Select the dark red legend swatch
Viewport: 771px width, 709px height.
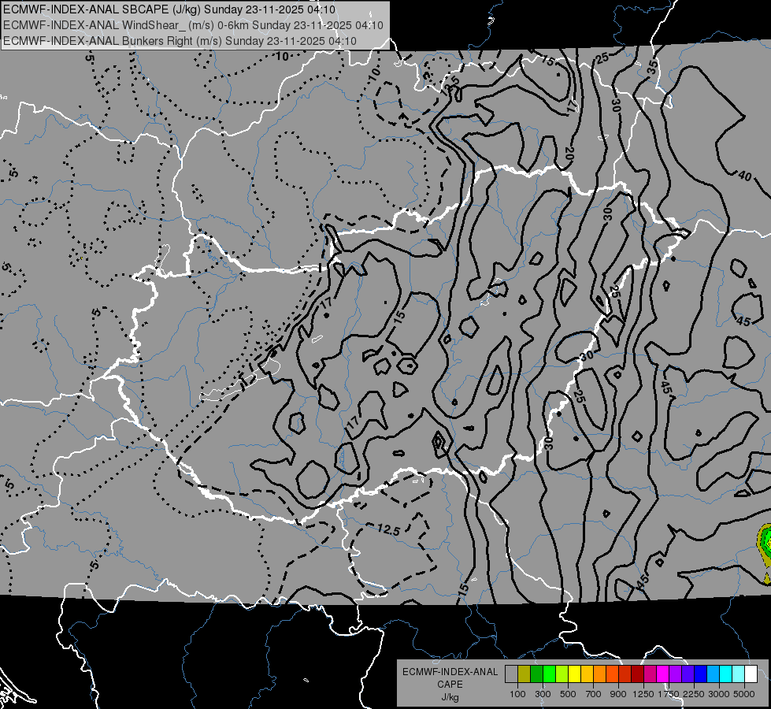pos(637,674)
